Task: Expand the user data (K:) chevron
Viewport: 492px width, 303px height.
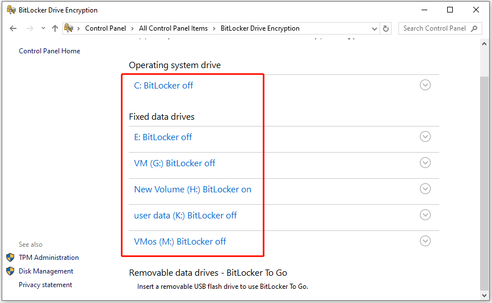Action: point(425,215)
